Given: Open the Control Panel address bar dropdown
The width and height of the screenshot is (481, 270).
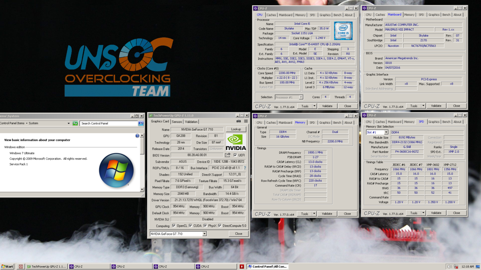Looking at the screenshot, I should (x=68, y=123).
